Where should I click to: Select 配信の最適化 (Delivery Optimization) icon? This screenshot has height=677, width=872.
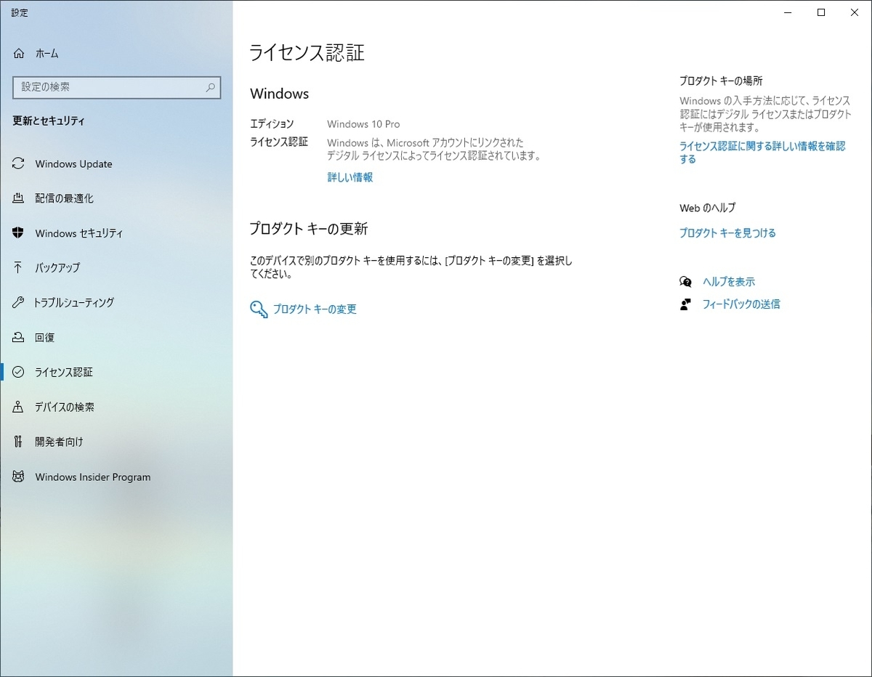[20, 198]
